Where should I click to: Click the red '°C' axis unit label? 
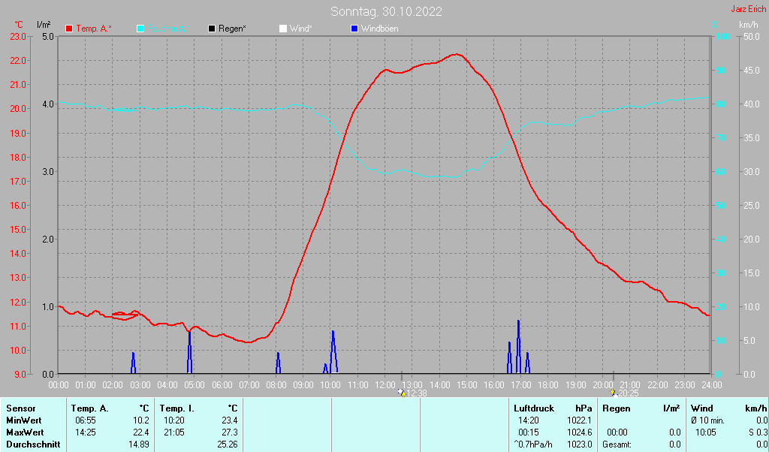19,25
